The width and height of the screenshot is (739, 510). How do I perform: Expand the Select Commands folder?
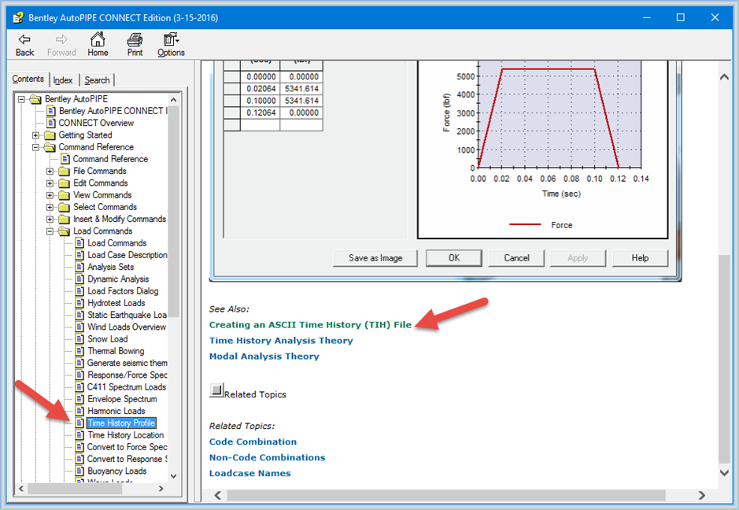click(50, 208)
